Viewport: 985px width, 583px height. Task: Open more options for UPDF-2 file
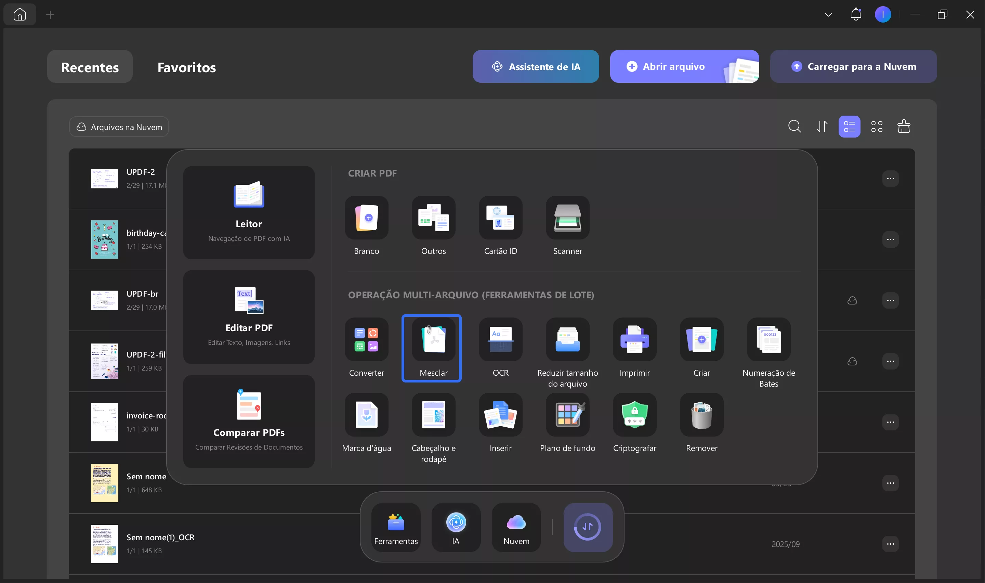tap(890, 179)
